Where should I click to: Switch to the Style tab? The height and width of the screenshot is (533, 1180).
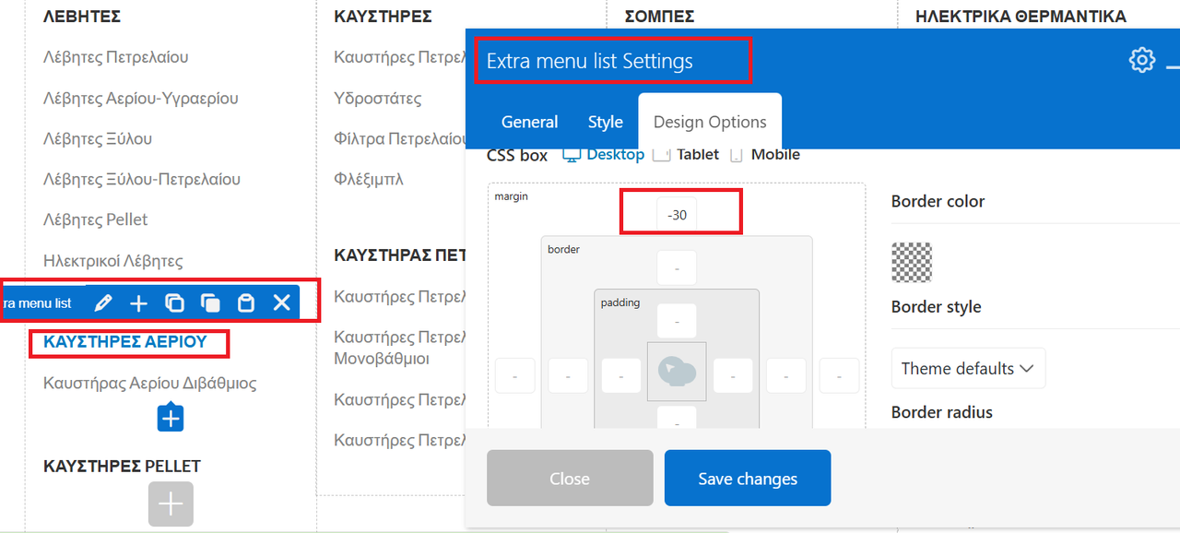606,122
